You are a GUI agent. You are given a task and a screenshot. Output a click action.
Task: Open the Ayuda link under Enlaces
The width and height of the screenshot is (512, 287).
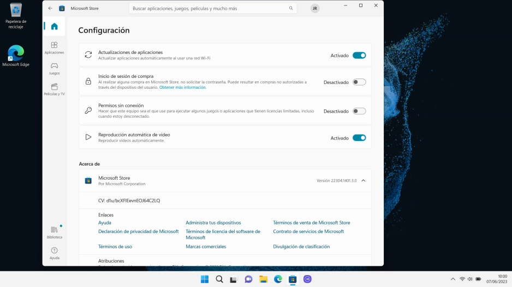point(104,223)
